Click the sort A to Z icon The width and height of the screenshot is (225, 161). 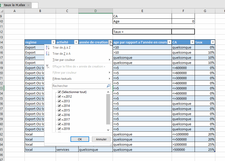[48, 48]
